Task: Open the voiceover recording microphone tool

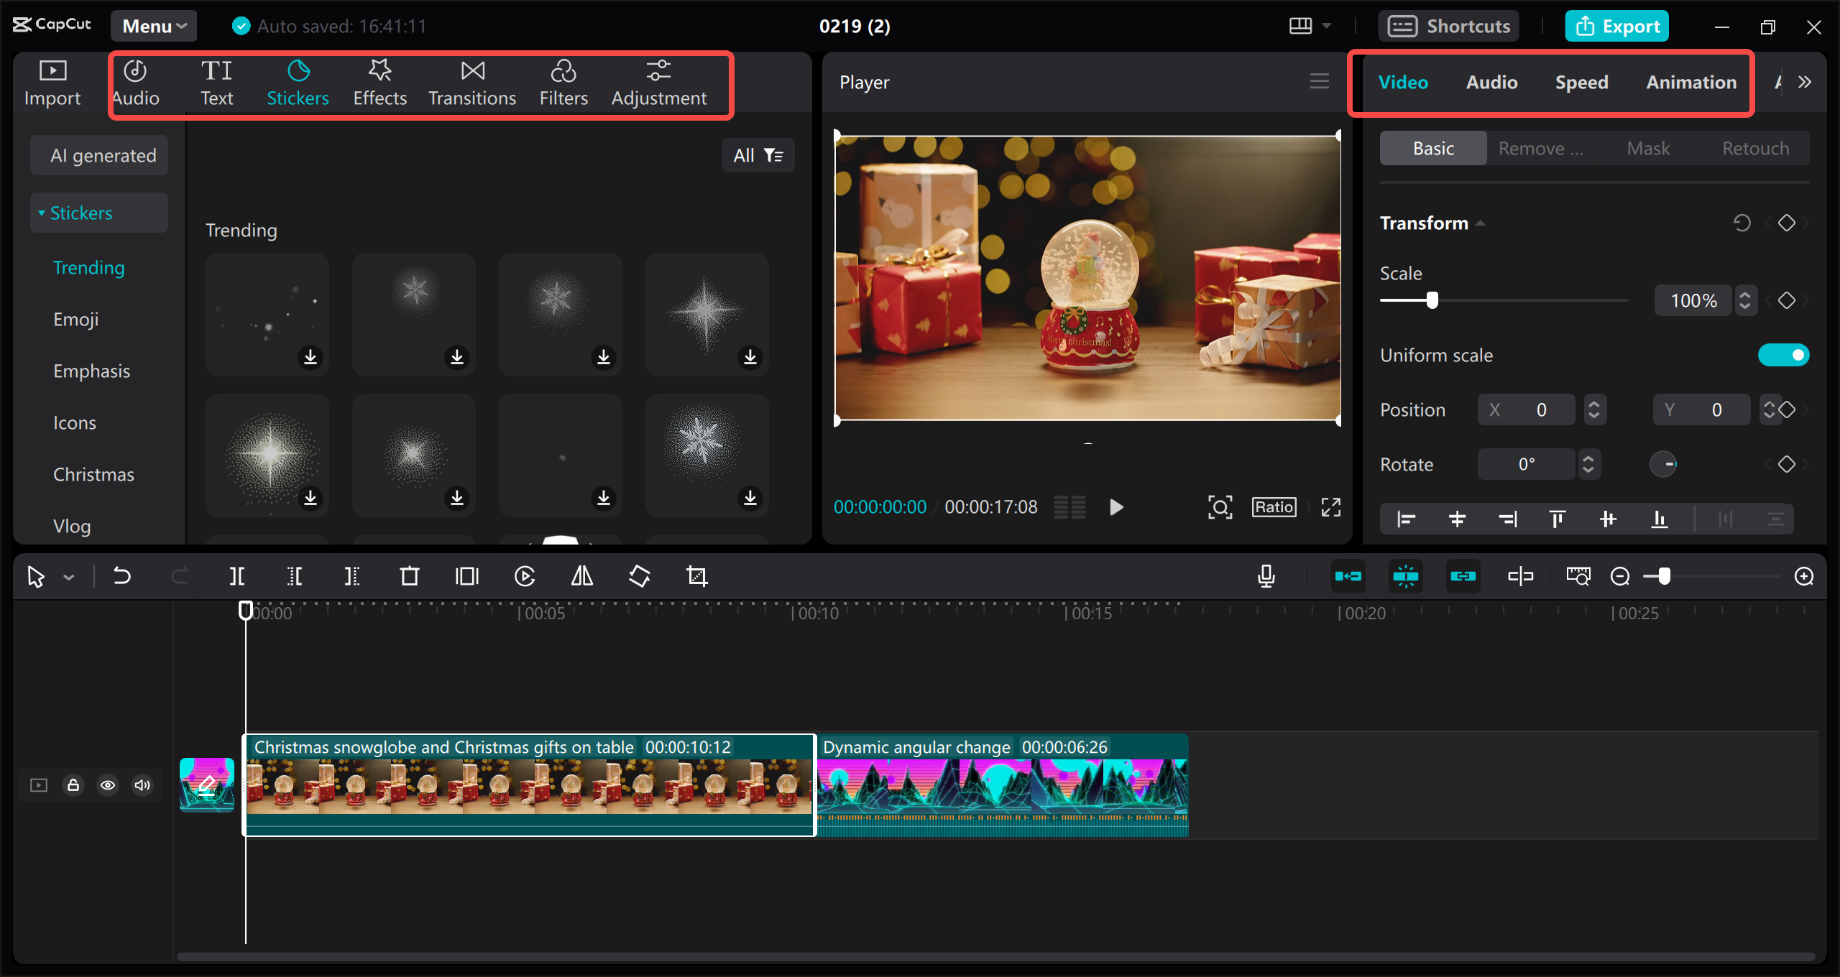Action: [x=1266, y=575]
